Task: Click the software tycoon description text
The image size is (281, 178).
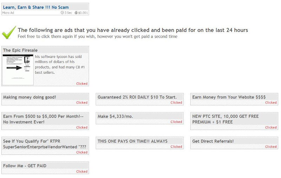Action: [59, 64]
